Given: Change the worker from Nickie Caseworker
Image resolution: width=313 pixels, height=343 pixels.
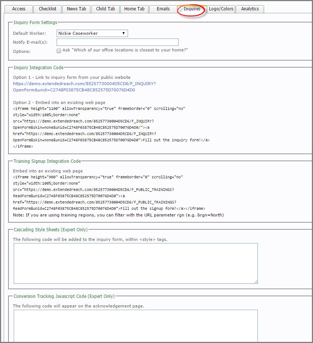Looking at the screenshot, I should click(91, 33).
